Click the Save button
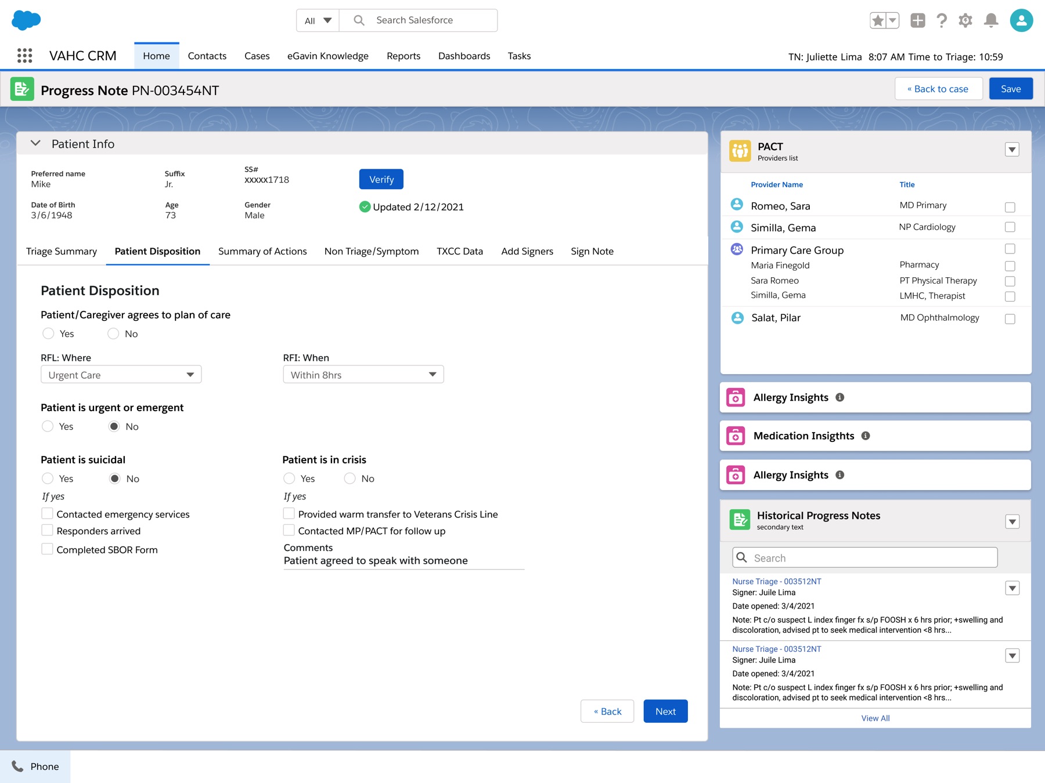The height and width of the screenshot is (783, 1045). point(1011,89)
